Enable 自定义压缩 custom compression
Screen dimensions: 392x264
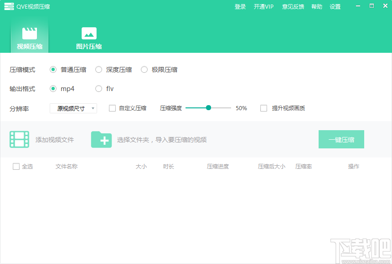[112, 108]
